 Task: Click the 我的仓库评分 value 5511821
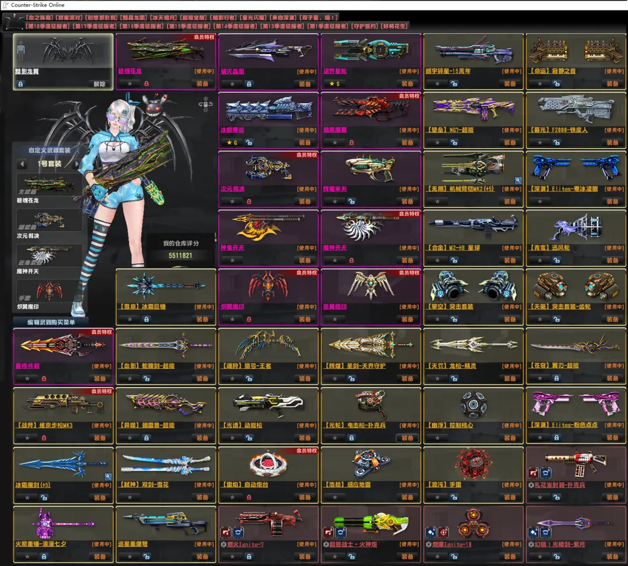pyautogui.click(x=180, y=255)
